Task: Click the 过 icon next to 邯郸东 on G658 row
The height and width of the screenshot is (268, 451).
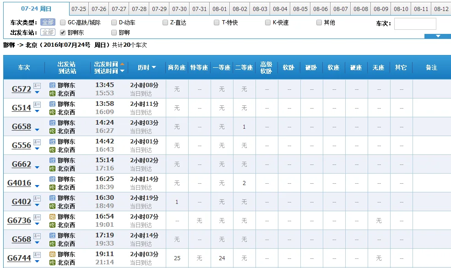Action: tap(52, 122)
